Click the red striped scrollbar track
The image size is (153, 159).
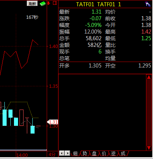point(149,113)
